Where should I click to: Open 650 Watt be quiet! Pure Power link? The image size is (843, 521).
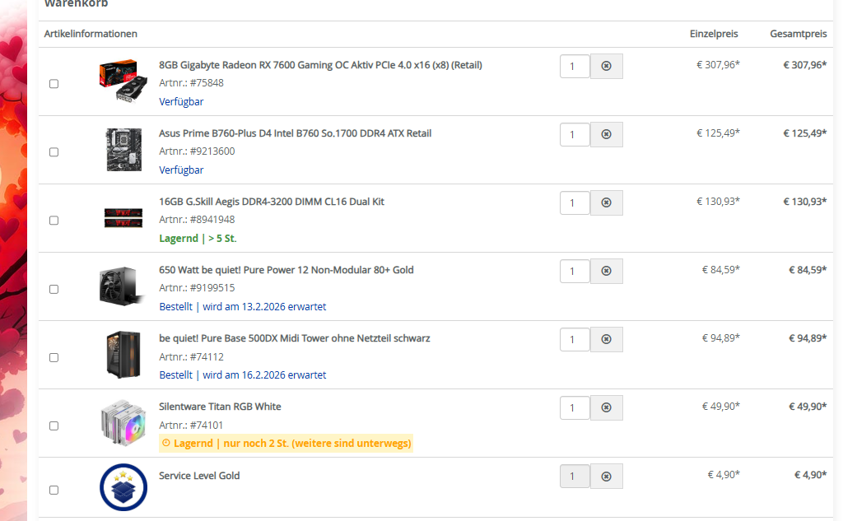(286, 270)
